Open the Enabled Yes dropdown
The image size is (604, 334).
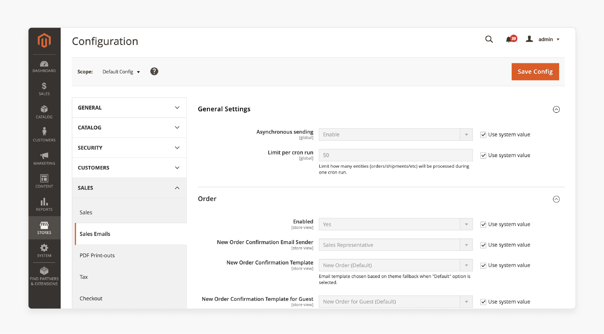coord(396,224)
